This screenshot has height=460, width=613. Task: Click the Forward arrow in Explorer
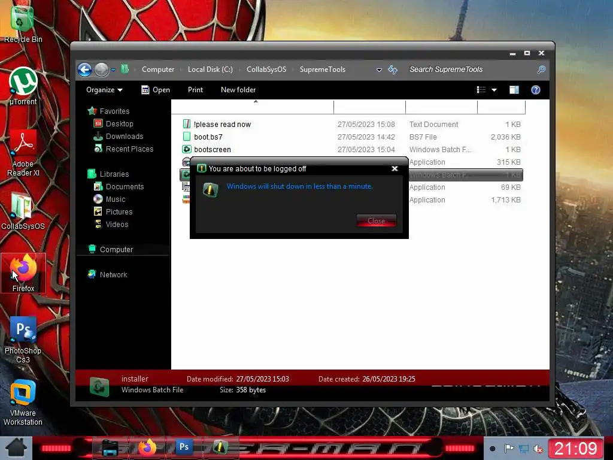tap(101, 69)
